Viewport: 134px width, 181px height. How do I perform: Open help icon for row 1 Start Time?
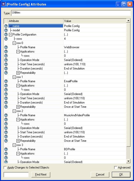tap(6, 98)
